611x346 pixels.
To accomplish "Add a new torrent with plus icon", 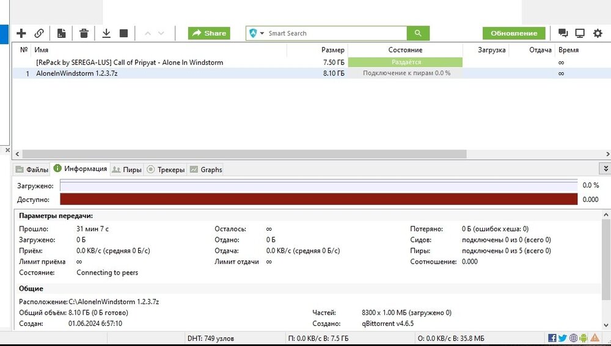I will [x=21, y=33].
